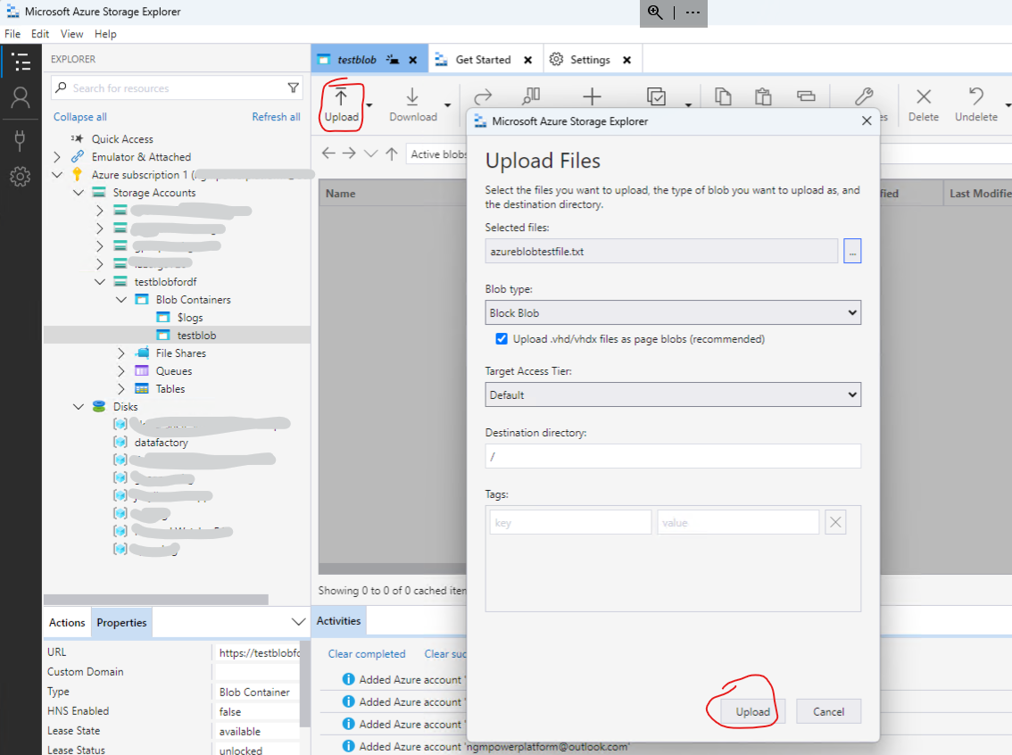Click the Destination directory field
The height and width of the screenshot is (755, 1012).
coord(673,456)
